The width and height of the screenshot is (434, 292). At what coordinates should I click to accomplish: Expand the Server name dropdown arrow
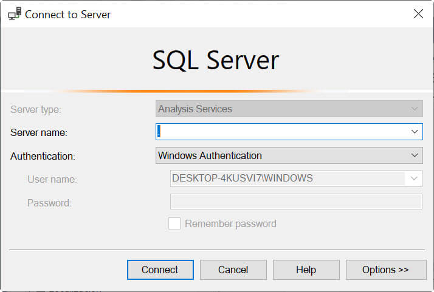tap(415, 132)
